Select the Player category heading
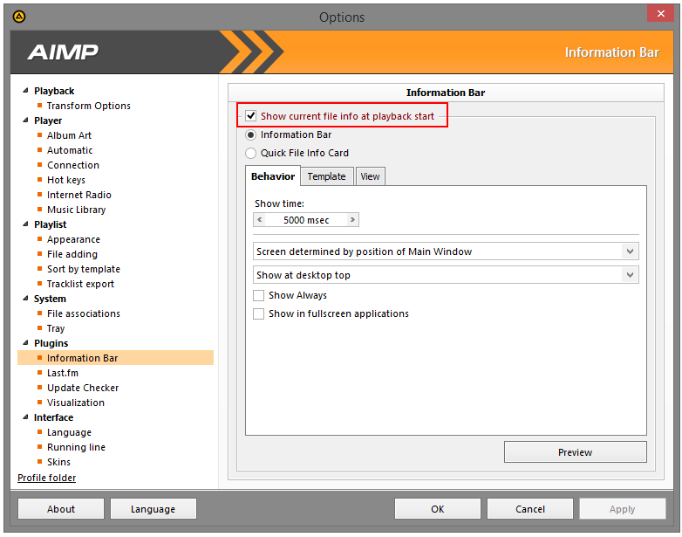The height and width of the screenshot is (537, 682). click(x=48, y=120)
